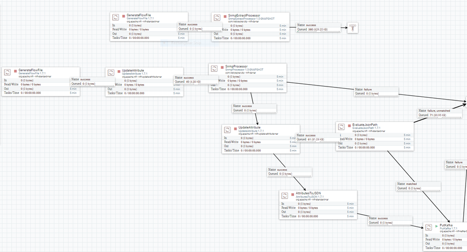Viewport: 467px width, 252px height.
Task: Click Read/Write row of AttributesToJSON
Action: [x=318, y=208]
